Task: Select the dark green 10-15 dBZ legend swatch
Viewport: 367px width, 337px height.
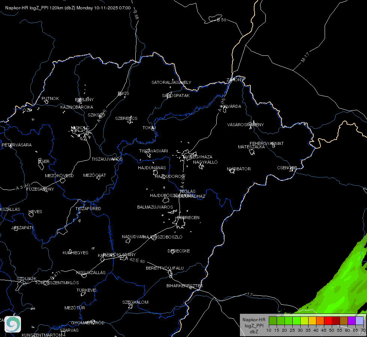Action: click(273, 321)
